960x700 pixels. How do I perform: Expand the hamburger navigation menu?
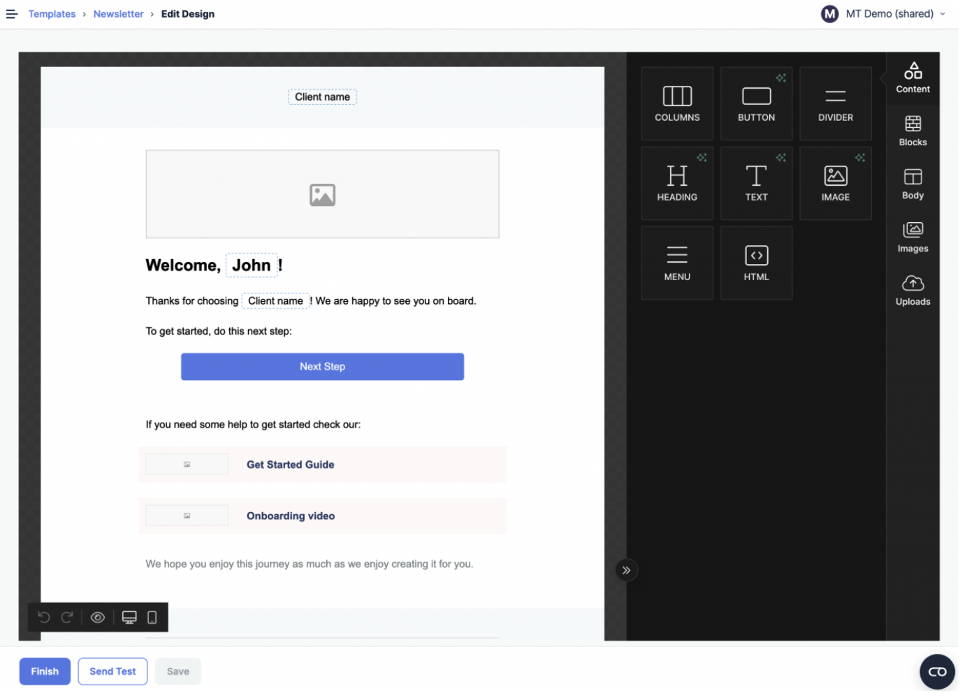pyautogui.click(x=12, y=14)
